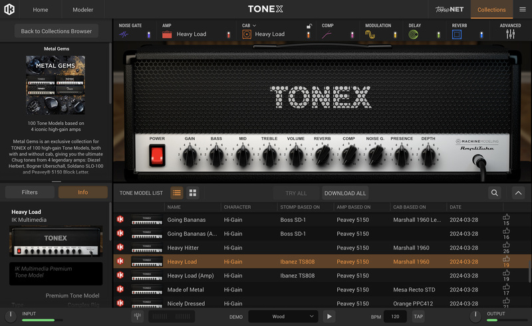Sort list by Date column
Viewport: 532px width, 326px height.
(456, 207)
